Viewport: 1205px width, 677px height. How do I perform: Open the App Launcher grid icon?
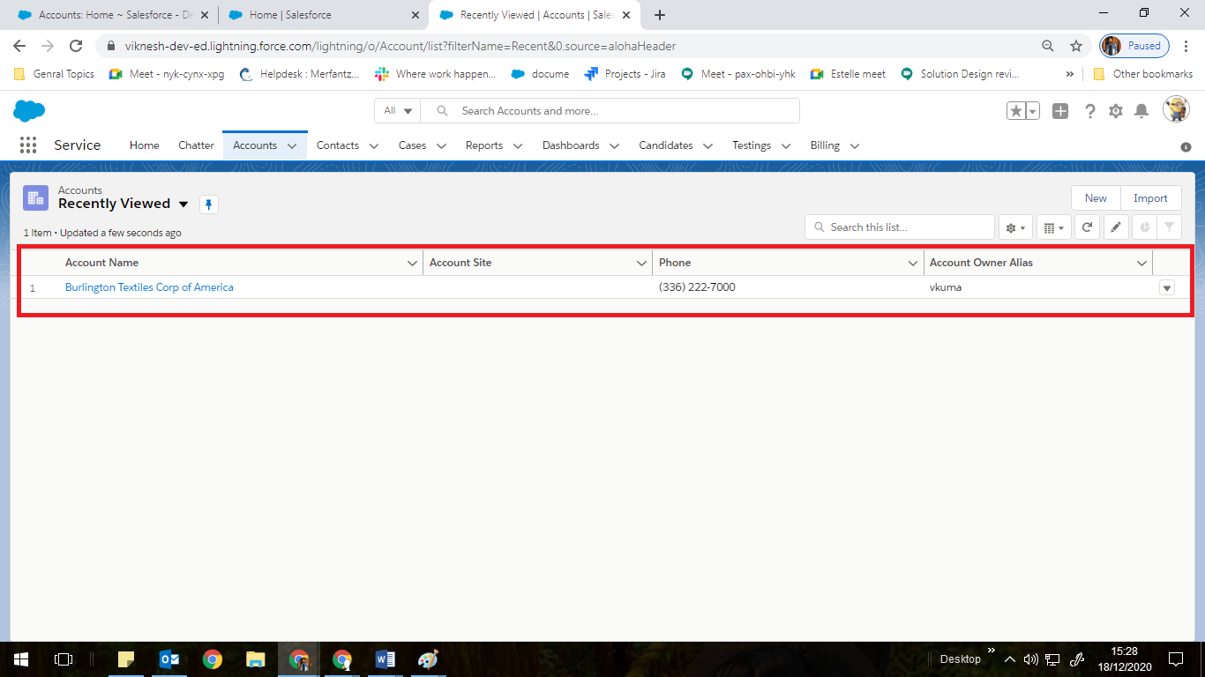click(27, 145)
